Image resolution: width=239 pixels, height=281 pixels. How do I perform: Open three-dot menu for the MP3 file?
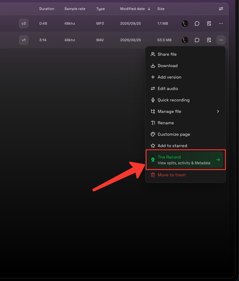point(221,23)
